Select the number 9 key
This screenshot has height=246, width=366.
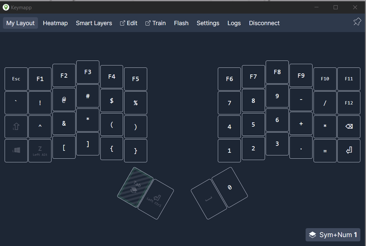[x=277, y=96]
